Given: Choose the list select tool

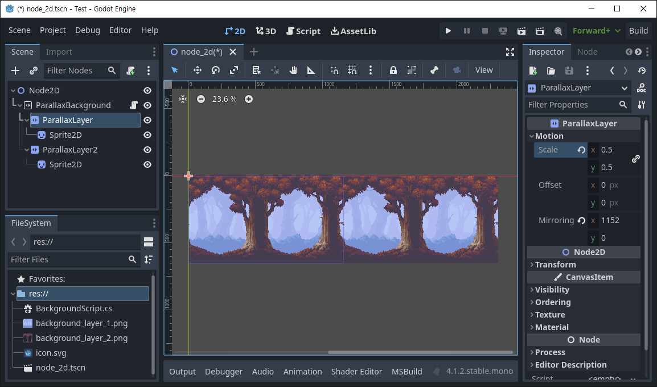Looking at the screenshot, I should pos(256,70).
